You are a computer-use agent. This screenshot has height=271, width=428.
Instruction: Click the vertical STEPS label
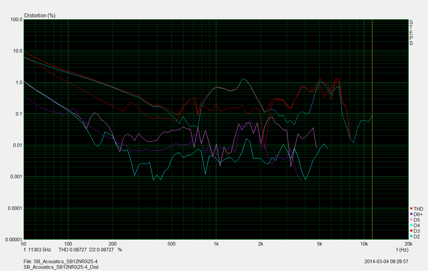411,33
